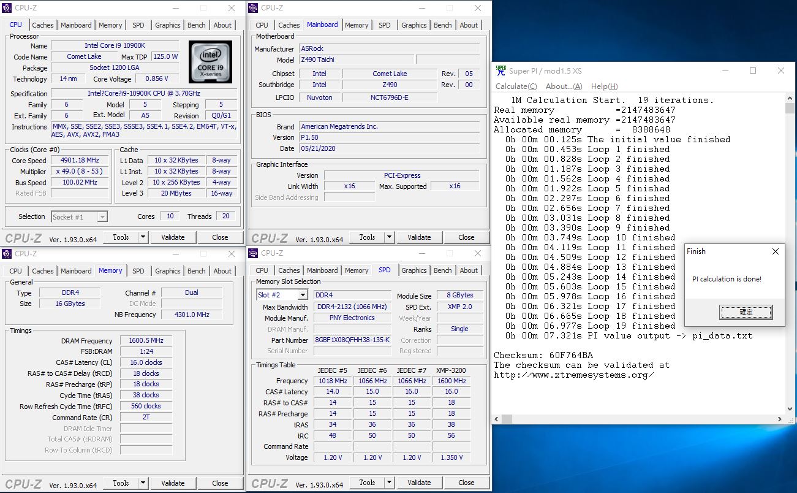Select the SPD tab in the Memory window
797x493 pixels.
[x=138, y=271]
